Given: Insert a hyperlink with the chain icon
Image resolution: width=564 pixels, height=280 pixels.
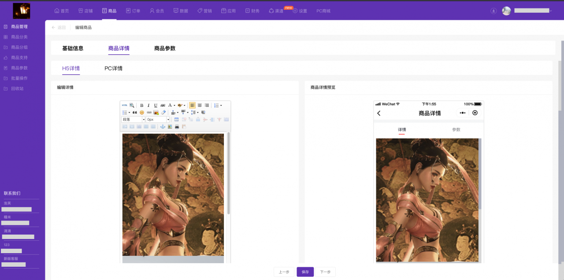Looking at the screenshot, I should tap(149, 112).
